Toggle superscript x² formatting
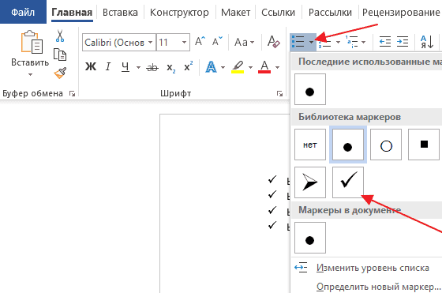442x293 pixels. pyautogui.click(x=189, y=66)
